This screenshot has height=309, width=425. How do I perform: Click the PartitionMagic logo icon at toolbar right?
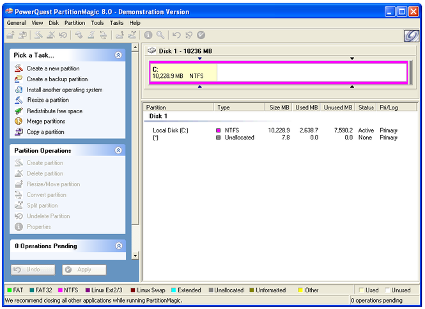[x=411, y=36]
